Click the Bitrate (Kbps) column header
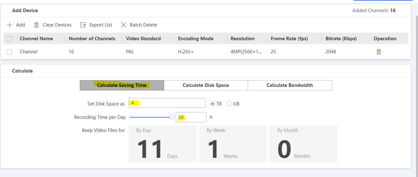This screenshot has height=177, width=418. coord(341,39)
